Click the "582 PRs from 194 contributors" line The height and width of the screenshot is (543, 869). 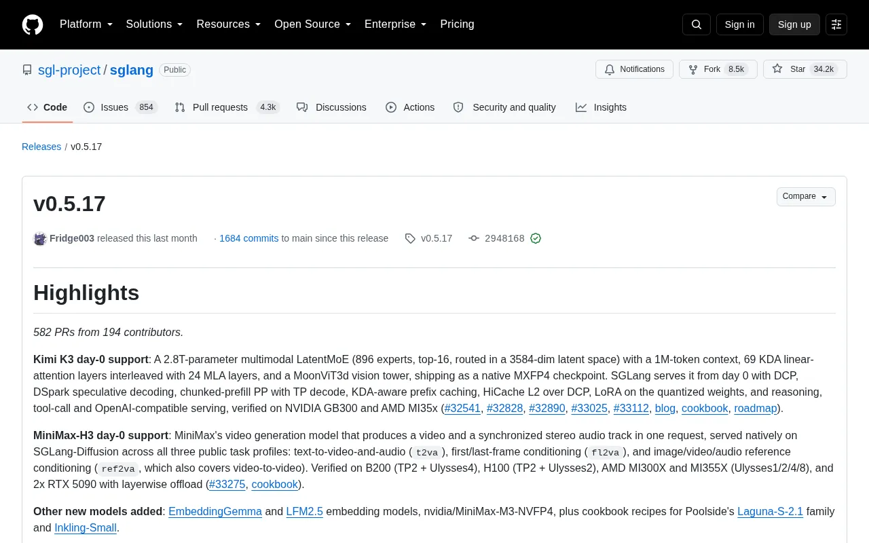109,332
